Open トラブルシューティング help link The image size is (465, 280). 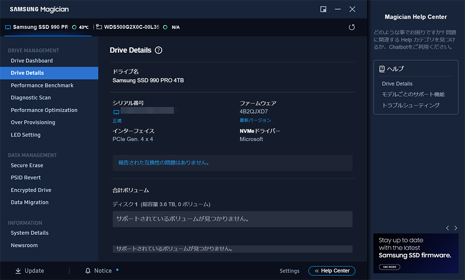click(411, 105)
